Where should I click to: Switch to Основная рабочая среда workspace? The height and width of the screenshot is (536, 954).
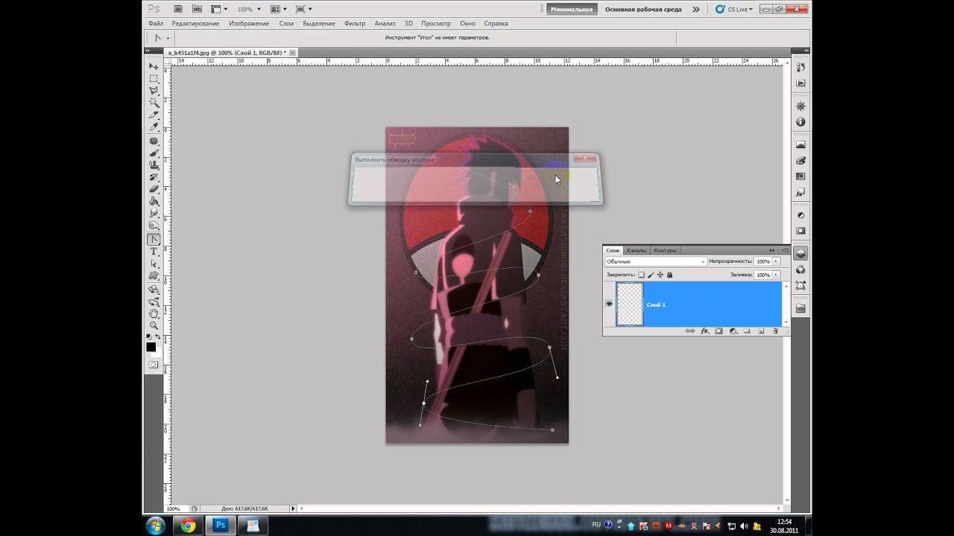coord(642,10)
